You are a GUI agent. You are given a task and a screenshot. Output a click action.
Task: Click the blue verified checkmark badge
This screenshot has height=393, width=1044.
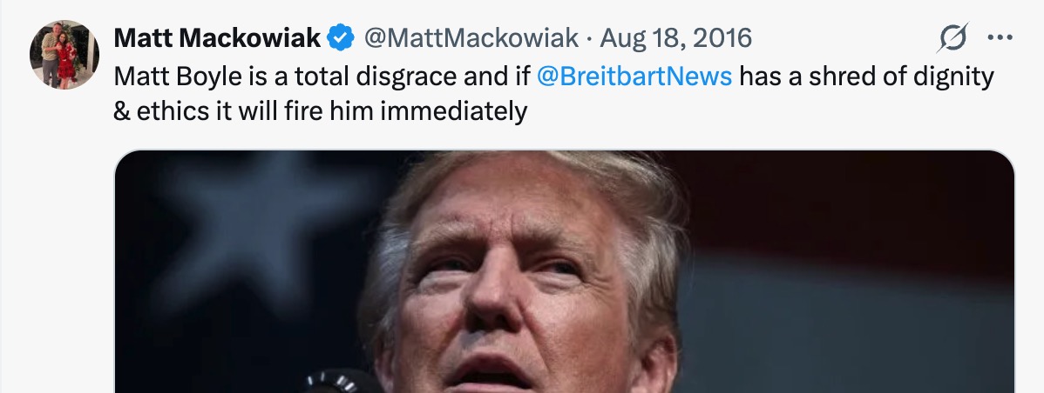click(x=342, y=38)
